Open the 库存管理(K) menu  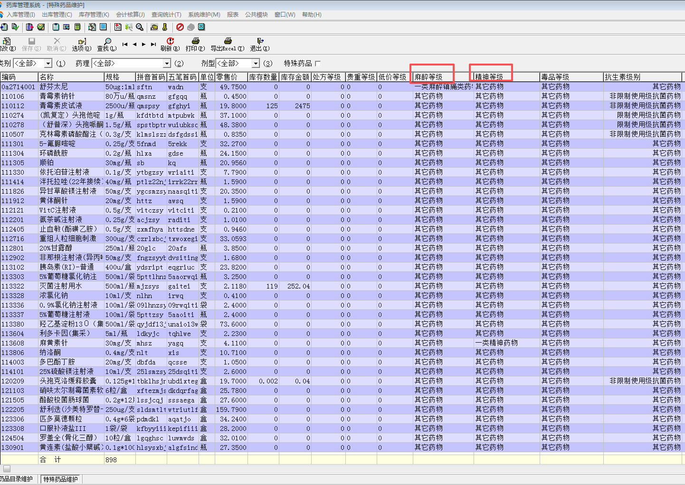[x=94, y=15]
